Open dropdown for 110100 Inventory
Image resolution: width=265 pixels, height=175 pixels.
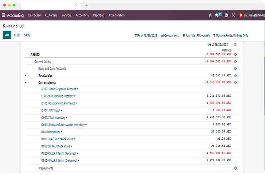pyautogui.click(x=61, y=132)
